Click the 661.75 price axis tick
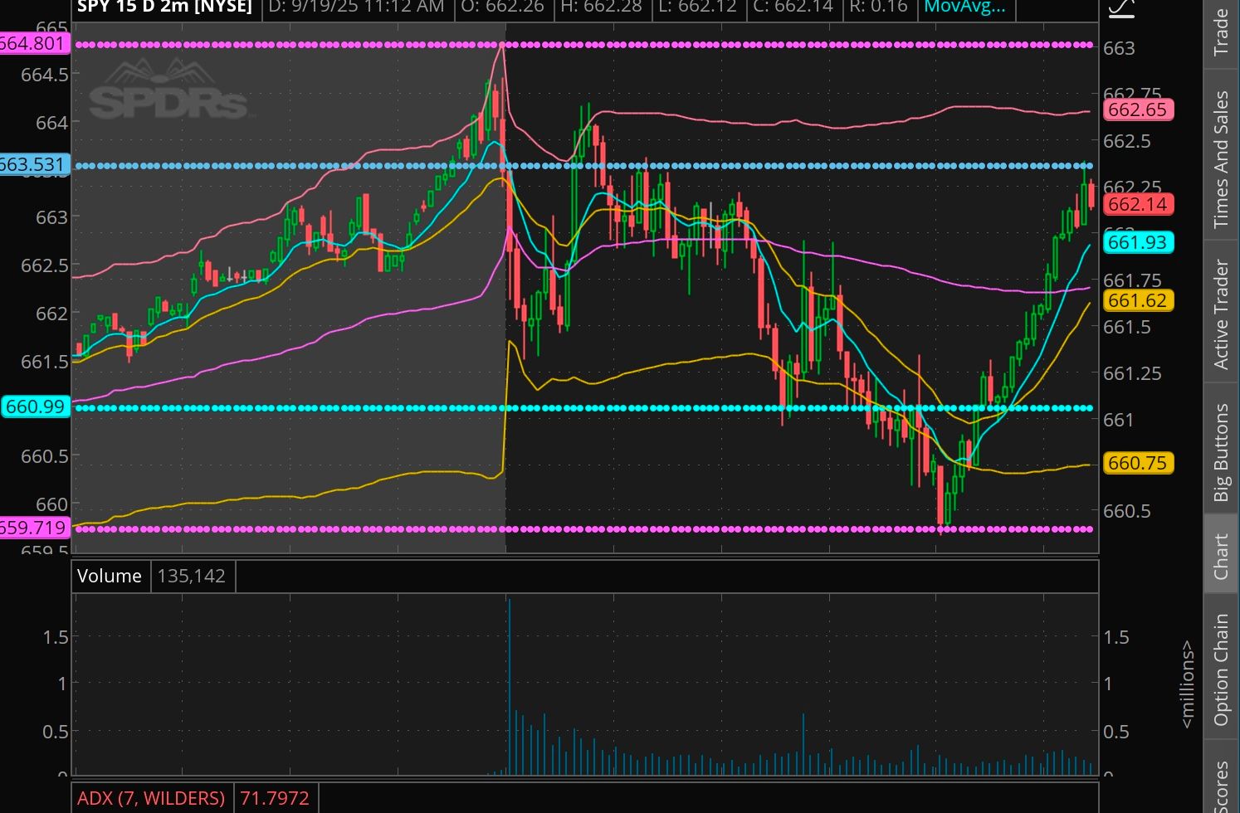 pos(1132,280)
